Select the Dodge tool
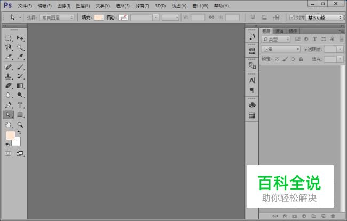347x221 pixels. pos(20,95)
